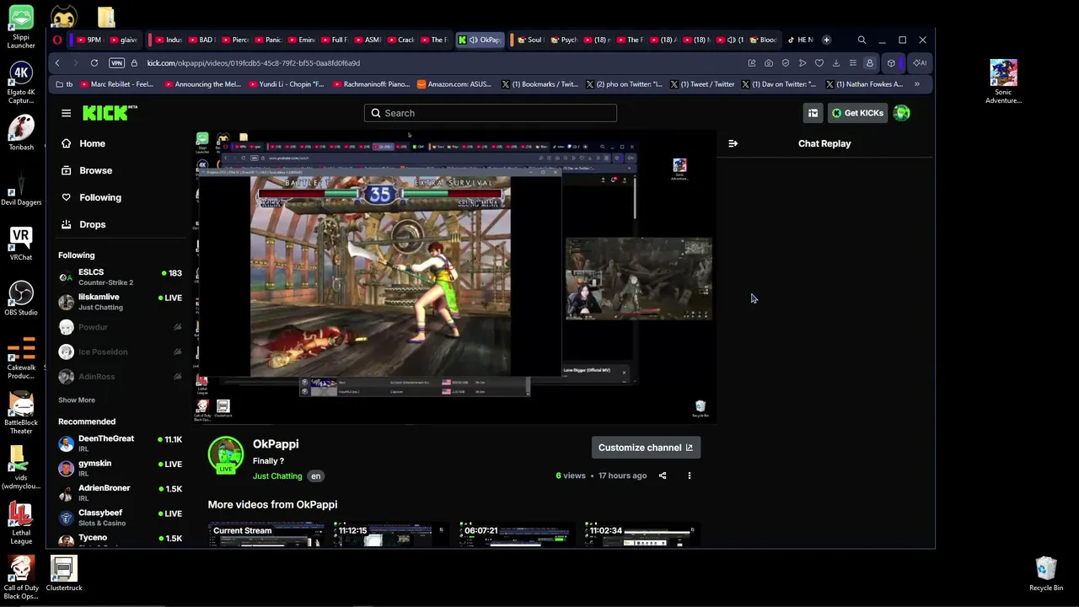
Task: Open ESLCS channel in Following list
Action: click(x=120, y=277)
